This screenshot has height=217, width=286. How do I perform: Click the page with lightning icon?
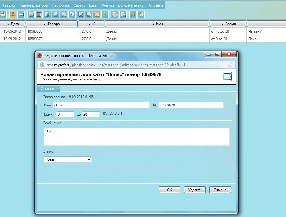(31, 15)
